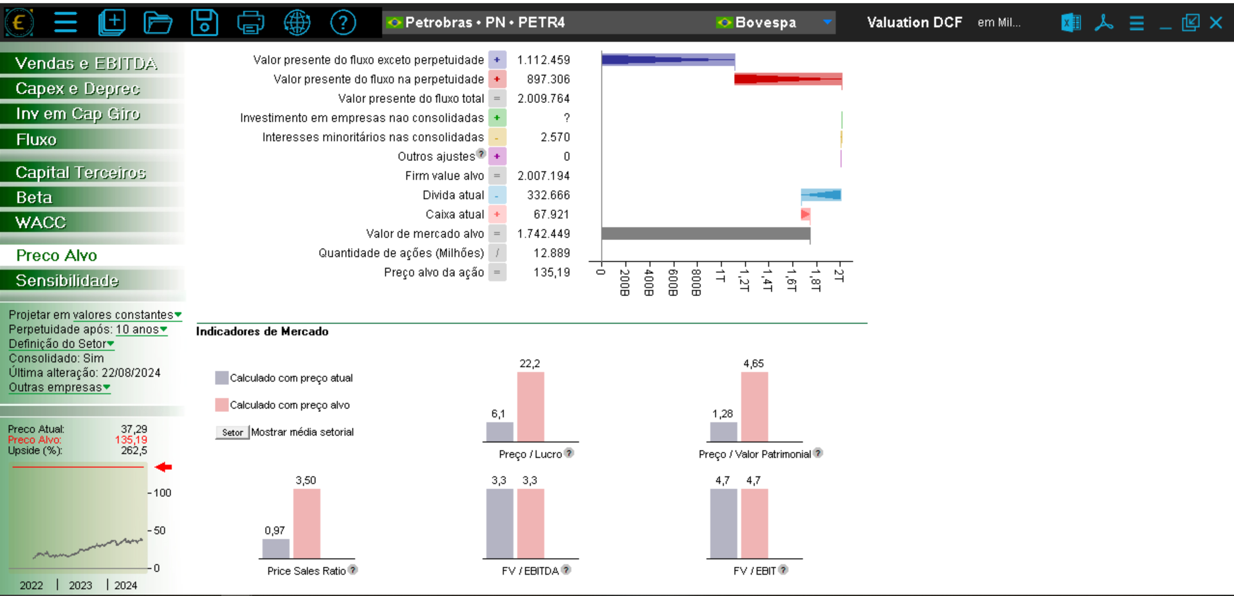Viewport: 1234px width, 596px height.
Task: Click help icon beside Preço / Valor Patrimonial
Action: pyautogui.click(x=818, y=452)
